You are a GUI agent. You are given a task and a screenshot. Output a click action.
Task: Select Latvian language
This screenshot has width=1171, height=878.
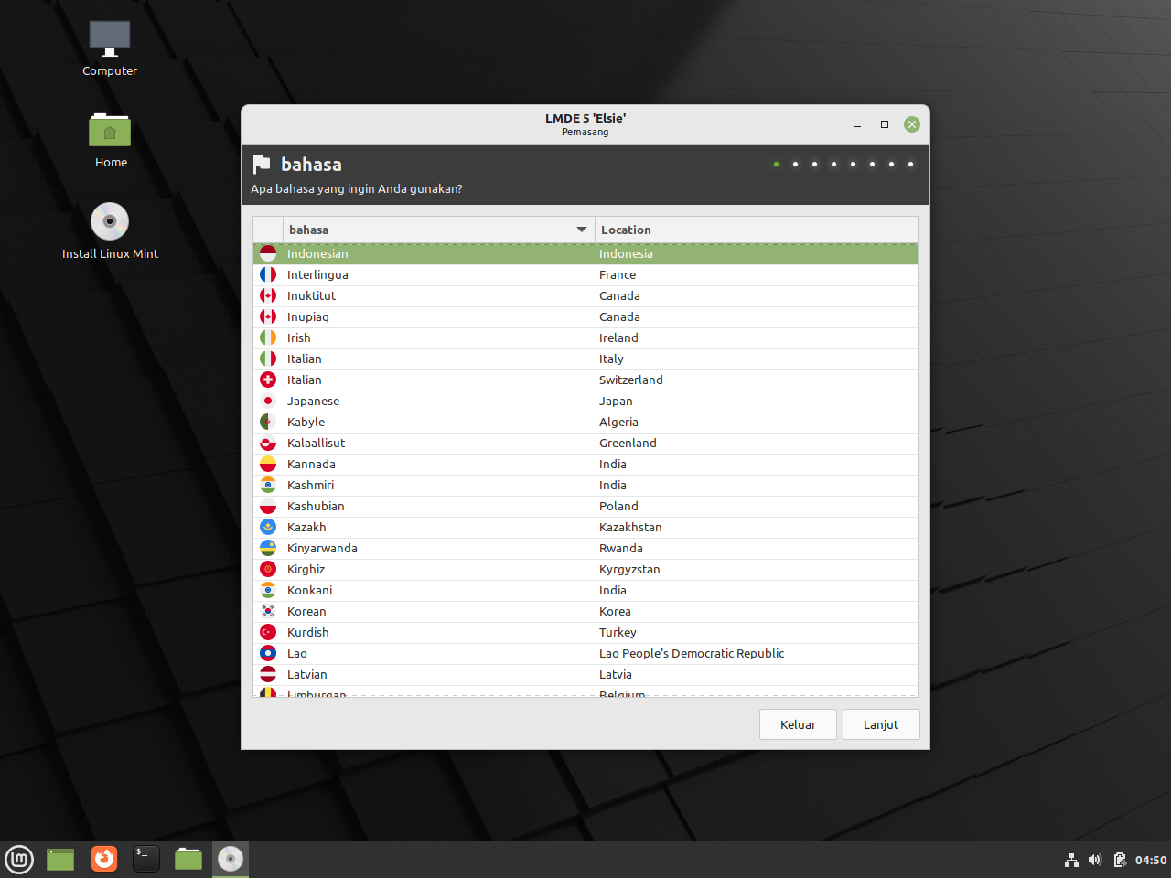pyautogui.click(x=585, y=674)
